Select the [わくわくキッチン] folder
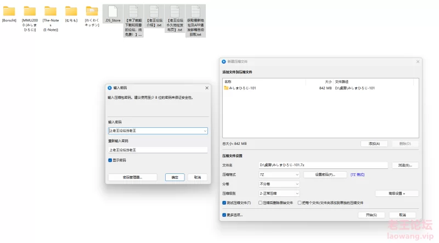439x243 pixels. (92, 16)
